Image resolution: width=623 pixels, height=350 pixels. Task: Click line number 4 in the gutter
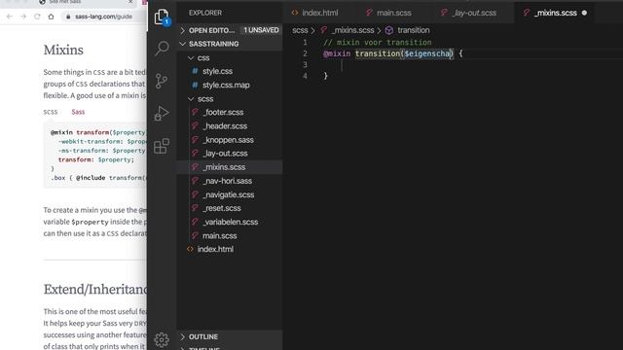point(305,76)
